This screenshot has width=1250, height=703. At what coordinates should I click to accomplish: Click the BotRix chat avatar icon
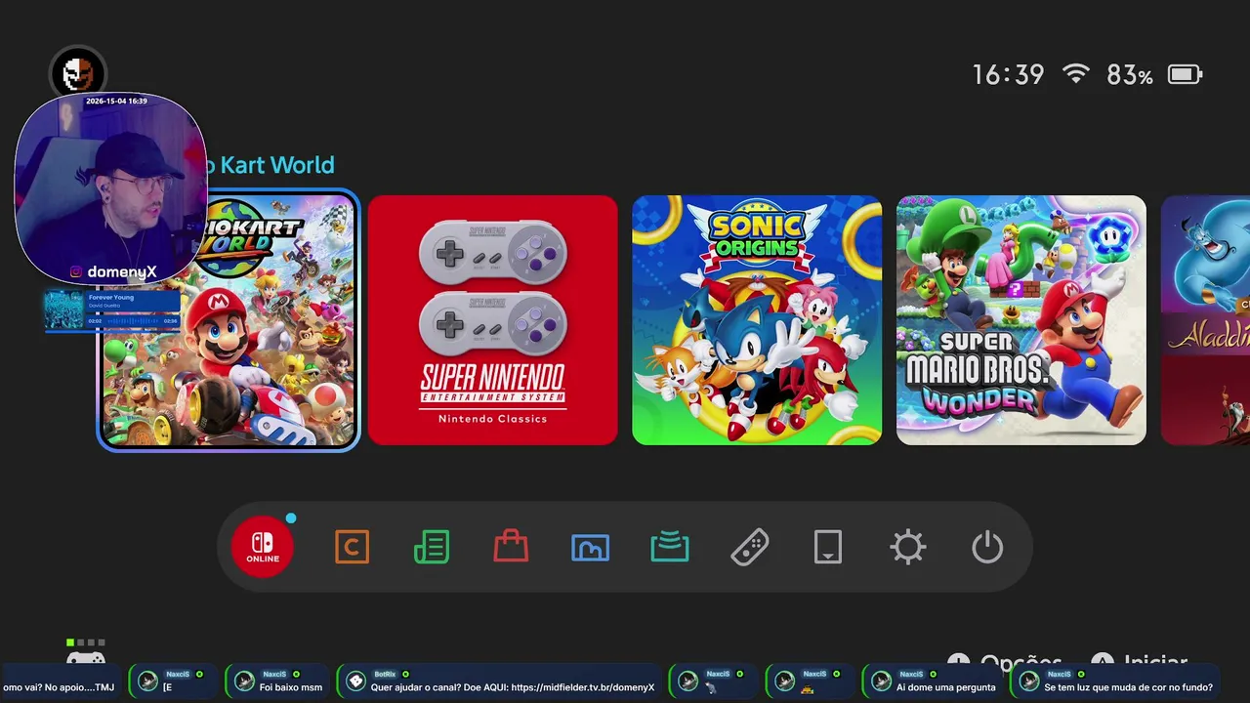coord(356,682)
